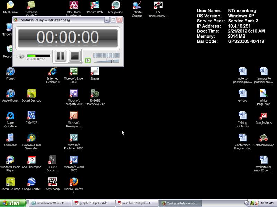This screenshot has height=207, width=277.
Task: Open Camtasia Relay desktop shortcut
Action: click(x=263, y=140)
